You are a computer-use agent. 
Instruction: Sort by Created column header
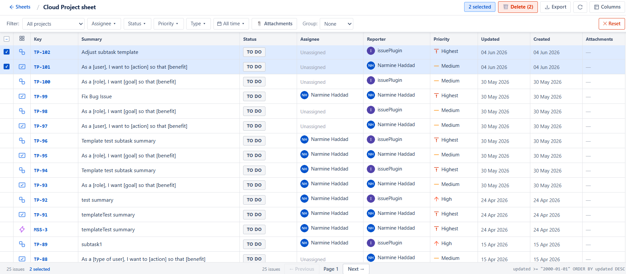pyautogui.click(x=541, y=39)
